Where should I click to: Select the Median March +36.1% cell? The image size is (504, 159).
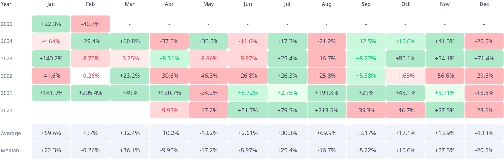click(x=130, y=150)
